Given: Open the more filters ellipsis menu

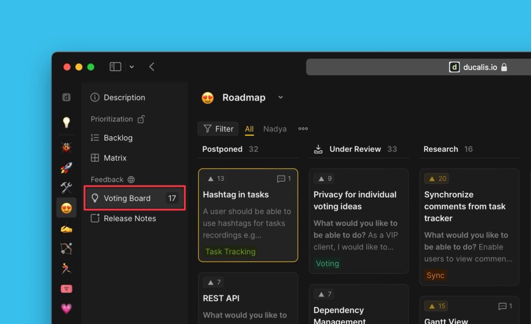Looking at the screenshot, I should pyautogui.click(x=303, y=129).
